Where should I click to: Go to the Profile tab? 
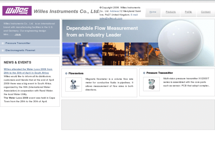[188, 12]
